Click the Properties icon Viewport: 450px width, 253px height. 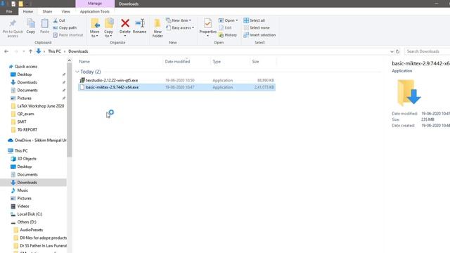[208, 23]
